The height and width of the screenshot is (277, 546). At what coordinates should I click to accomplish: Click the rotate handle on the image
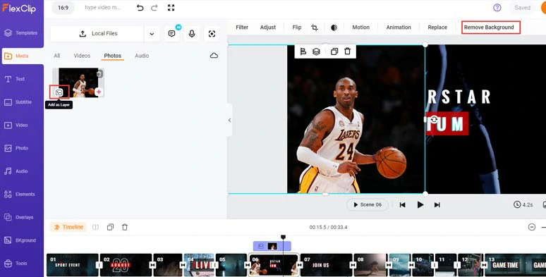coord(434,119)
